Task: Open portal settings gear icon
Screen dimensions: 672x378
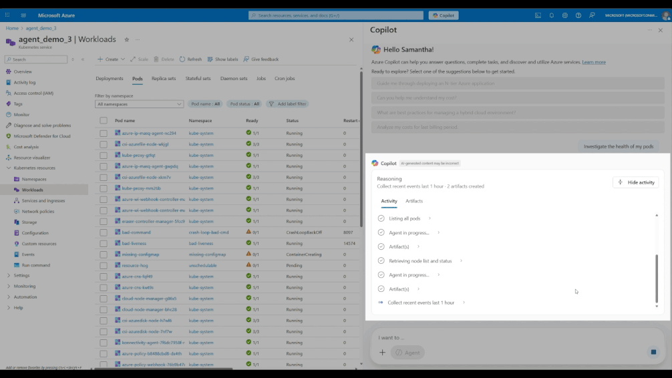Action: [565, 15]
